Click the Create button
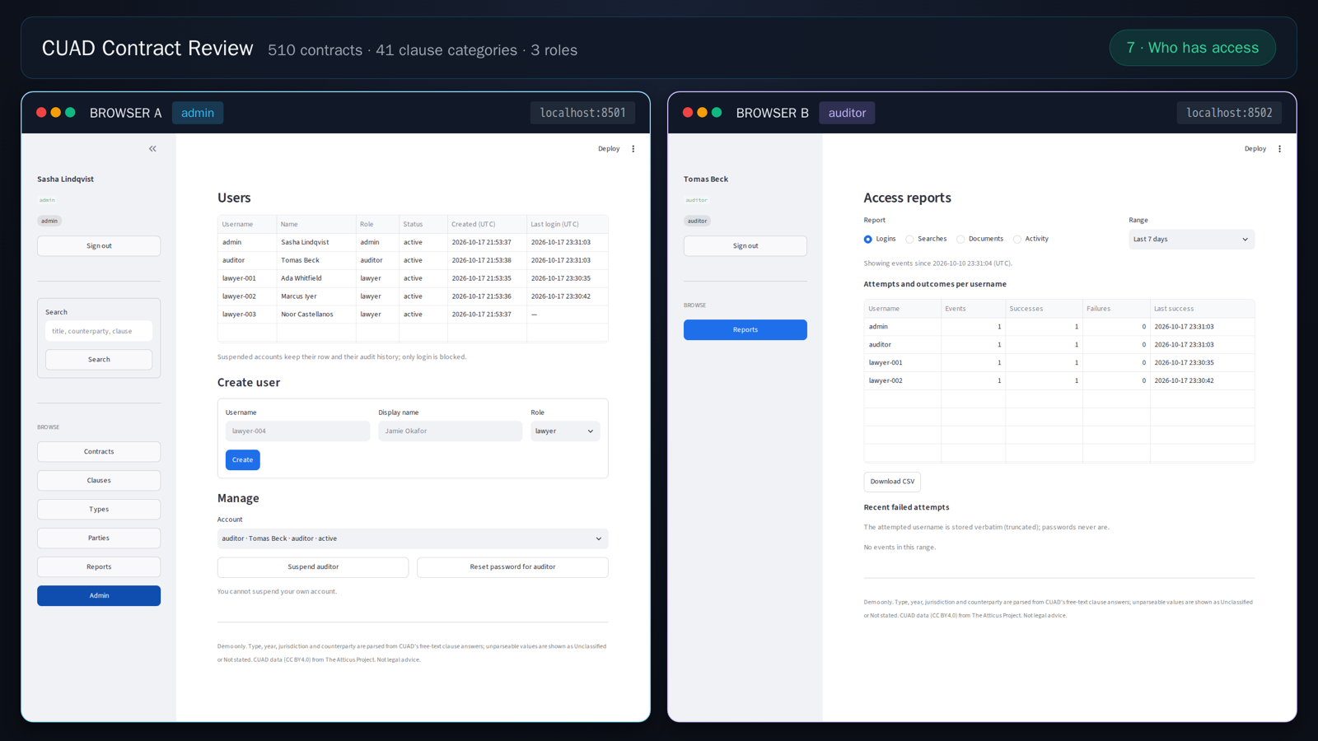Image resolution: width=1318 pixels, height=741 pixels. (243, 460)
